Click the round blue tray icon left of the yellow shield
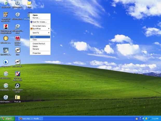This screenshot has height=121, width=161. (143, 119)
